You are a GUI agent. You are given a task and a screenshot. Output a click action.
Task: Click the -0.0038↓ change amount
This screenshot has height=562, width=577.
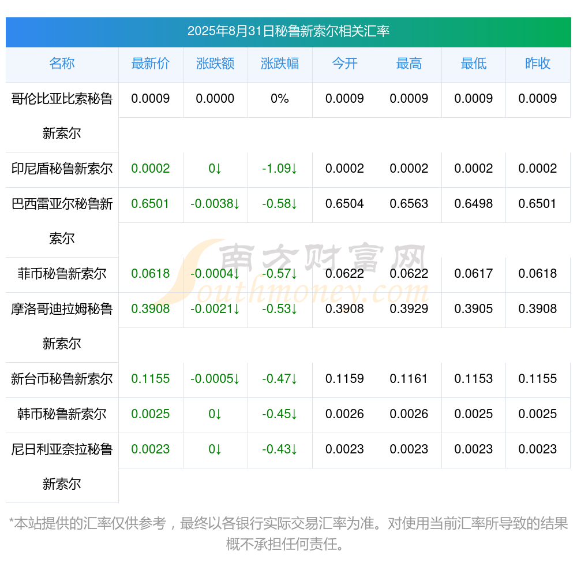click(x=215, y=203)
